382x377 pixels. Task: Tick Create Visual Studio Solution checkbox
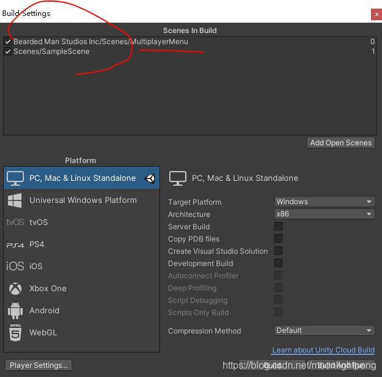coord(278,251)
